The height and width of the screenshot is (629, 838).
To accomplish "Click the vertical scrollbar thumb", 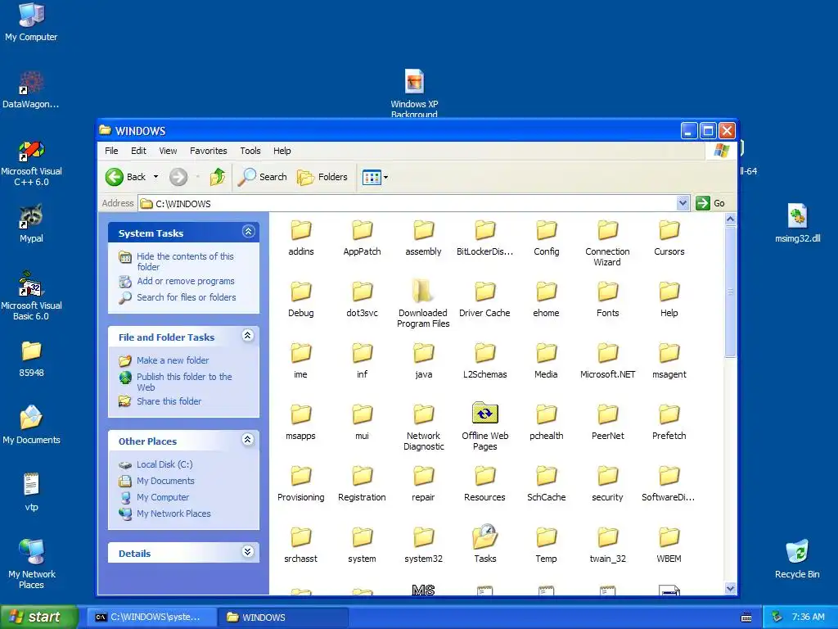I will 731,292.
